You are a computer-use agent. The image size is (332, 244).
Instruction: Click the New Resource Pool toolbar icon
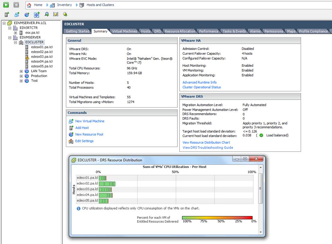(27, 14)
